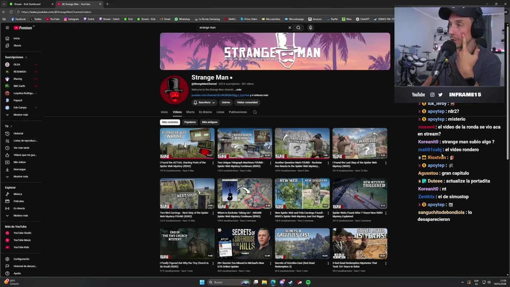Filter videos by Más recientes
510x287 pixels.
click(170, 122)
